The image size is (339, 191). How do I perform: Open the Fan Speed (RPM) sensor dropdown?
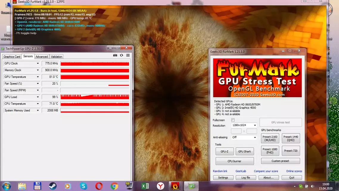(x=38, y=90)
